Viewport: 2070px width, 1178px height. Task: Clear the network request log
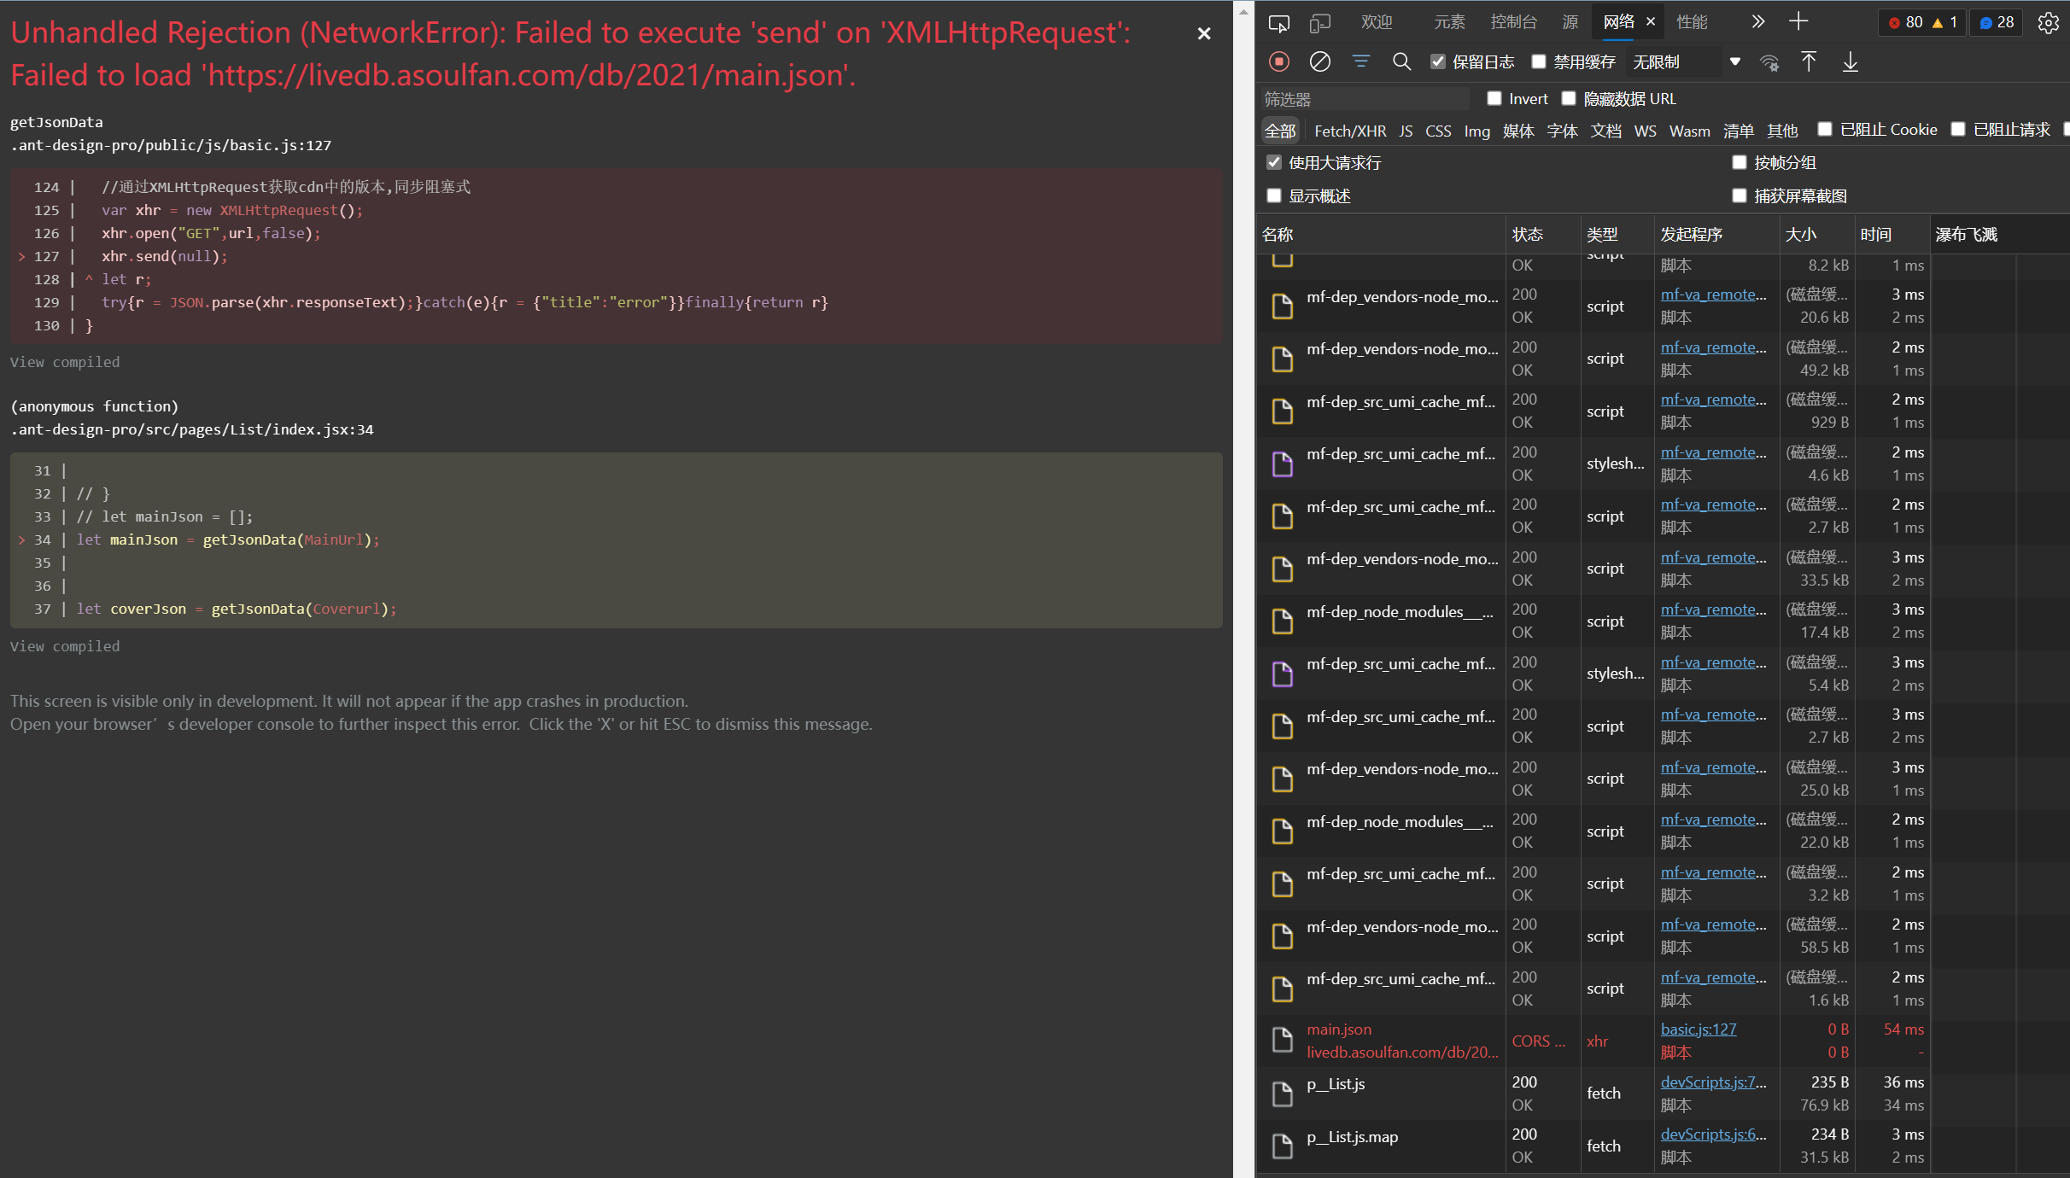[x=1321, y=61]
